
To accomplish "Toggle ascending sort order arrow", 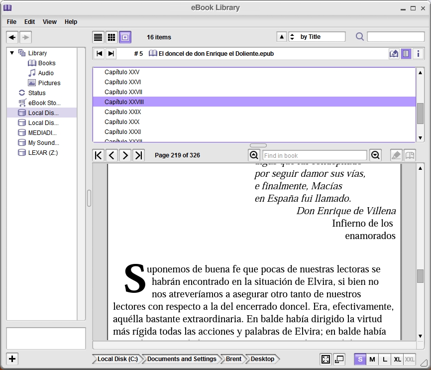I will click(281, 37).
